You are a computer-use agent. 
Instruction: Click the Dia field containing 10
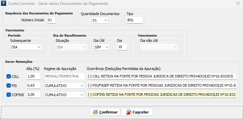click(x=122, y=47)
